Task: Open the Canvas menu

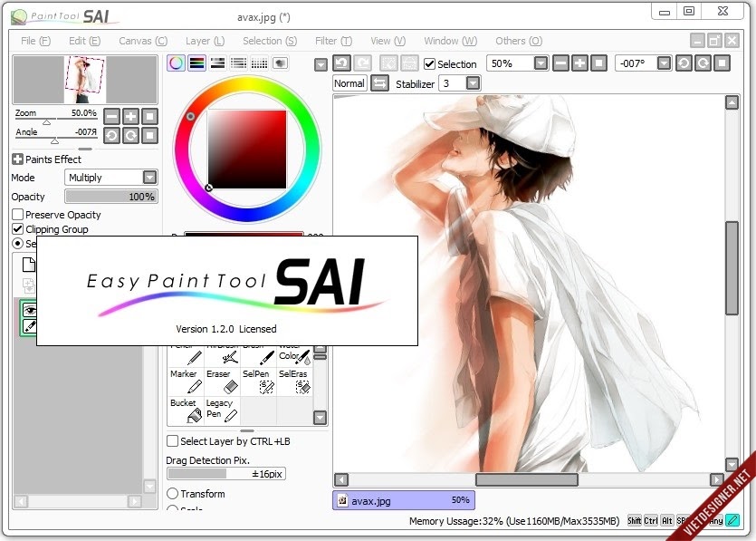Action: (x=143, y=41)
